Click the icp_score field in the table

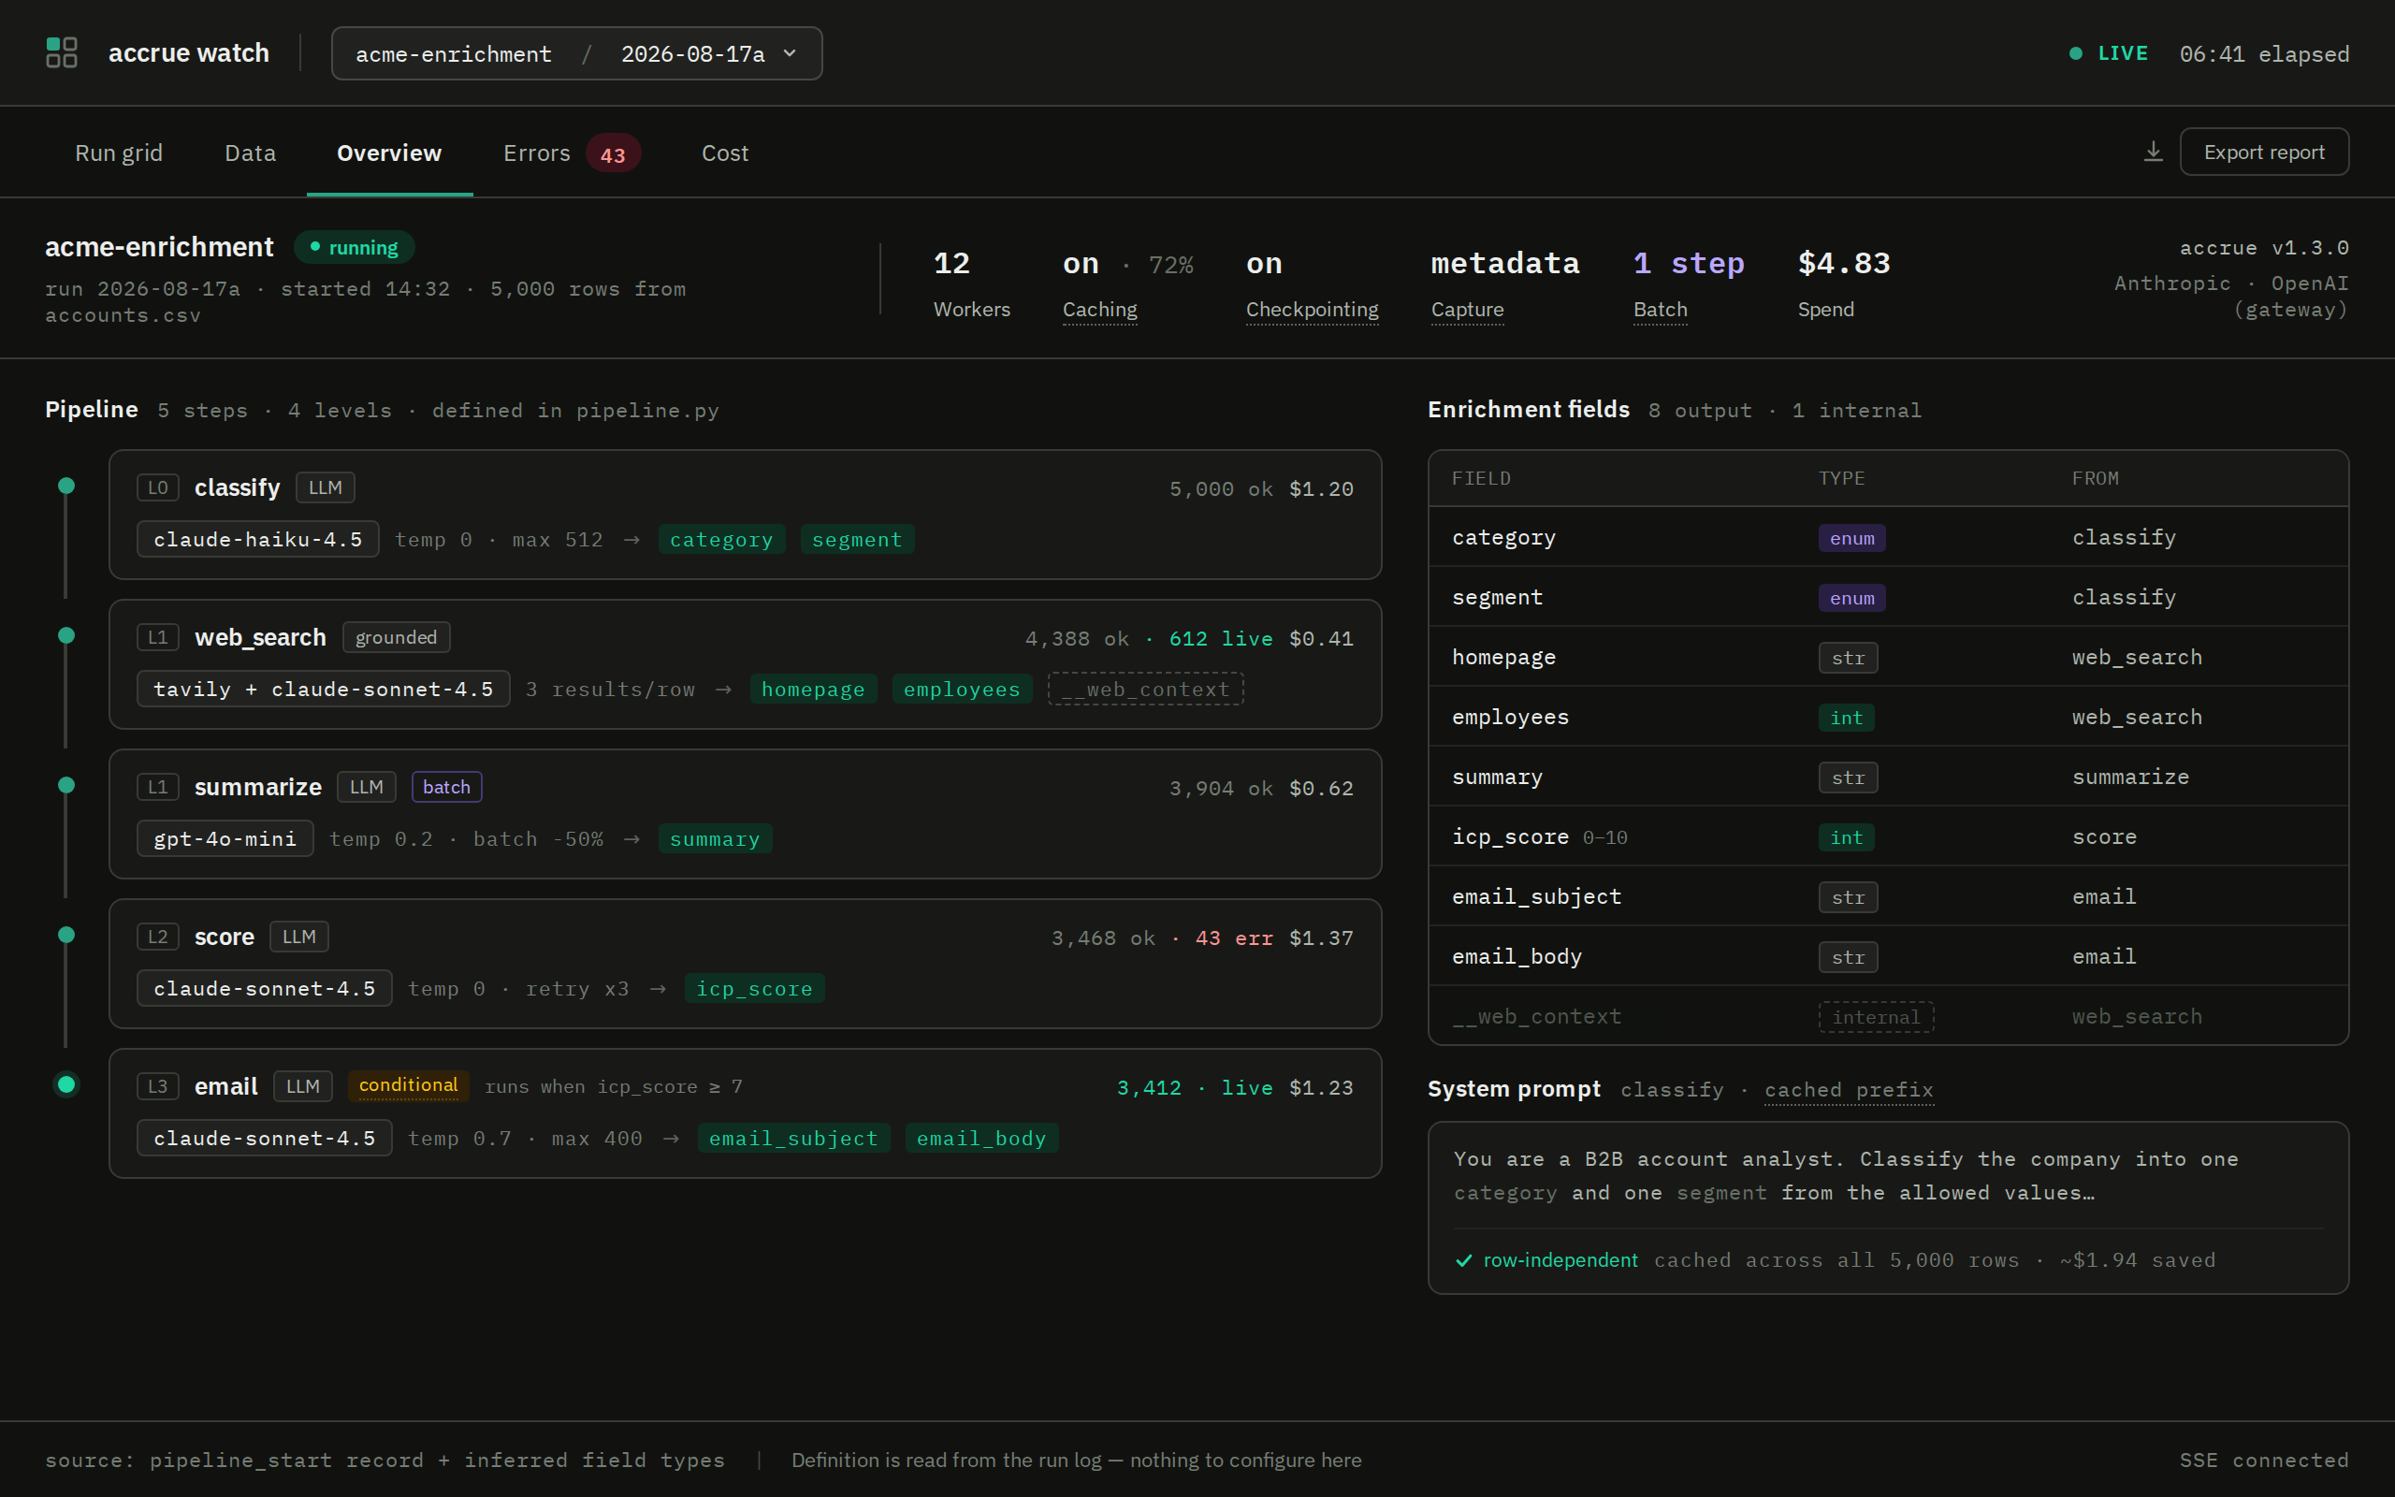click(1510, 836)
